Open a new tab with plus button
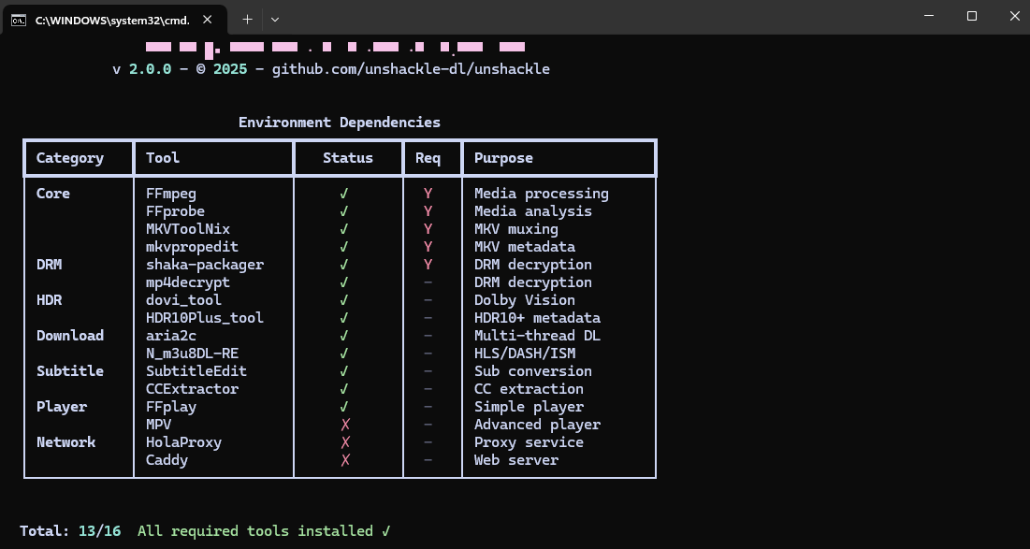Screen dimensions: 1030x549 click(x=247, y=19)
